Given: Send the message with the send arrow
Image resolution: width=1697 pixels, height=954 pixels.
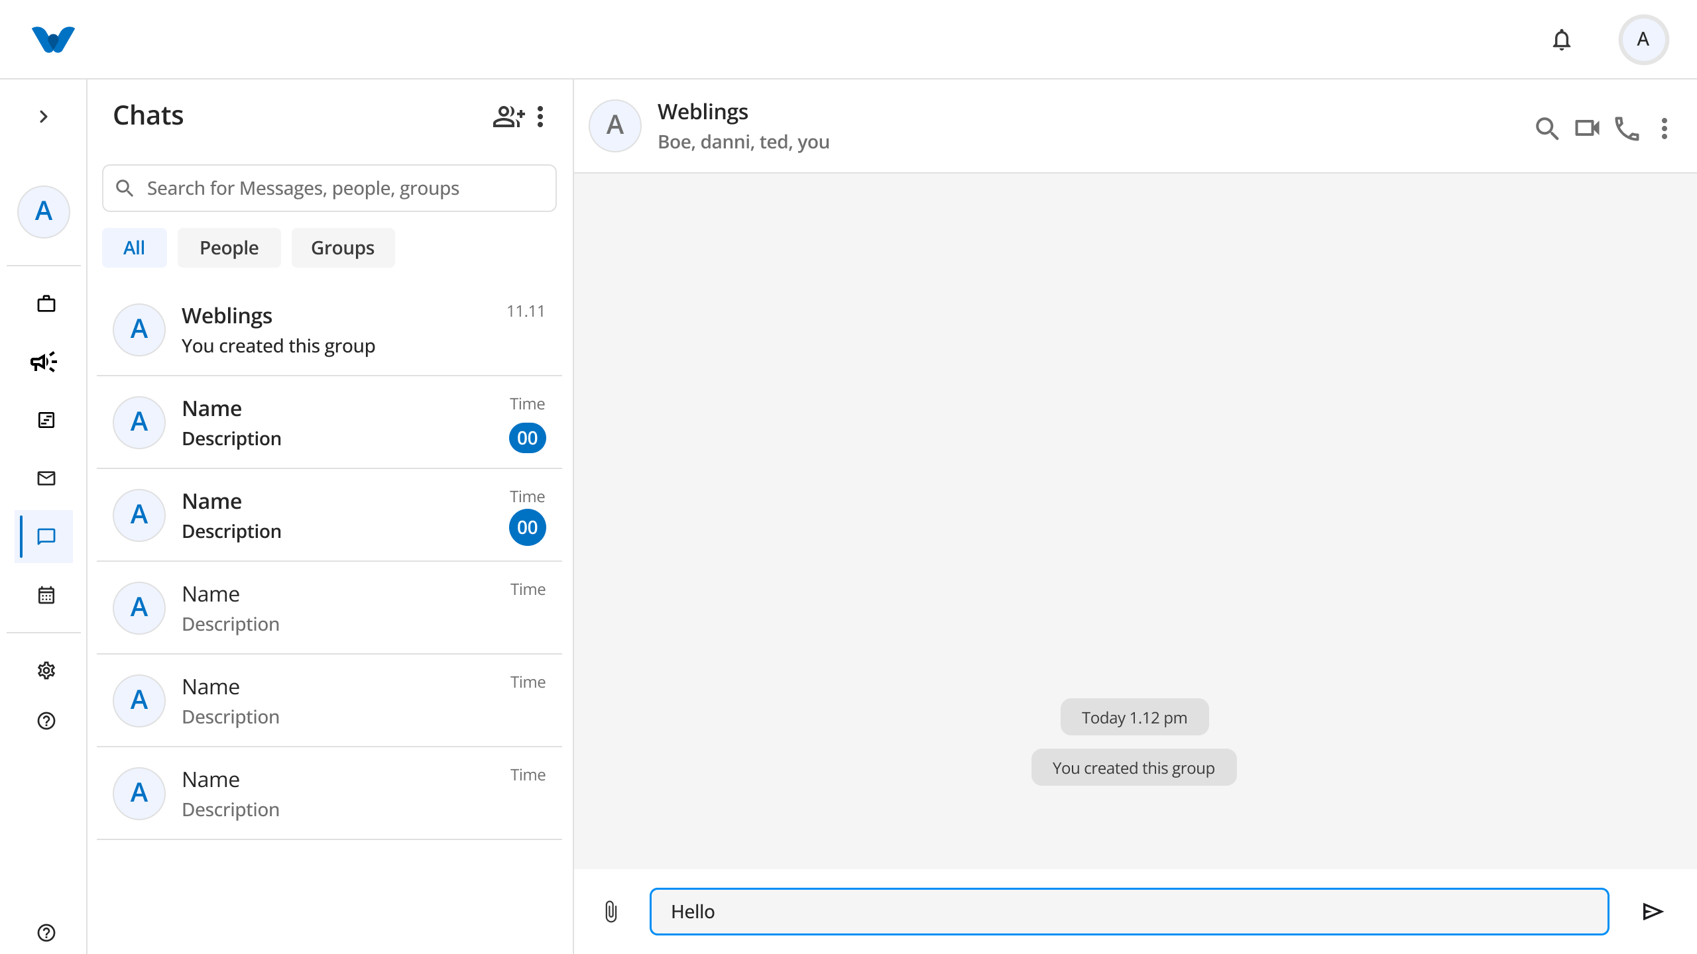Looking at the screenshot, I should [x=1653, y=912].
